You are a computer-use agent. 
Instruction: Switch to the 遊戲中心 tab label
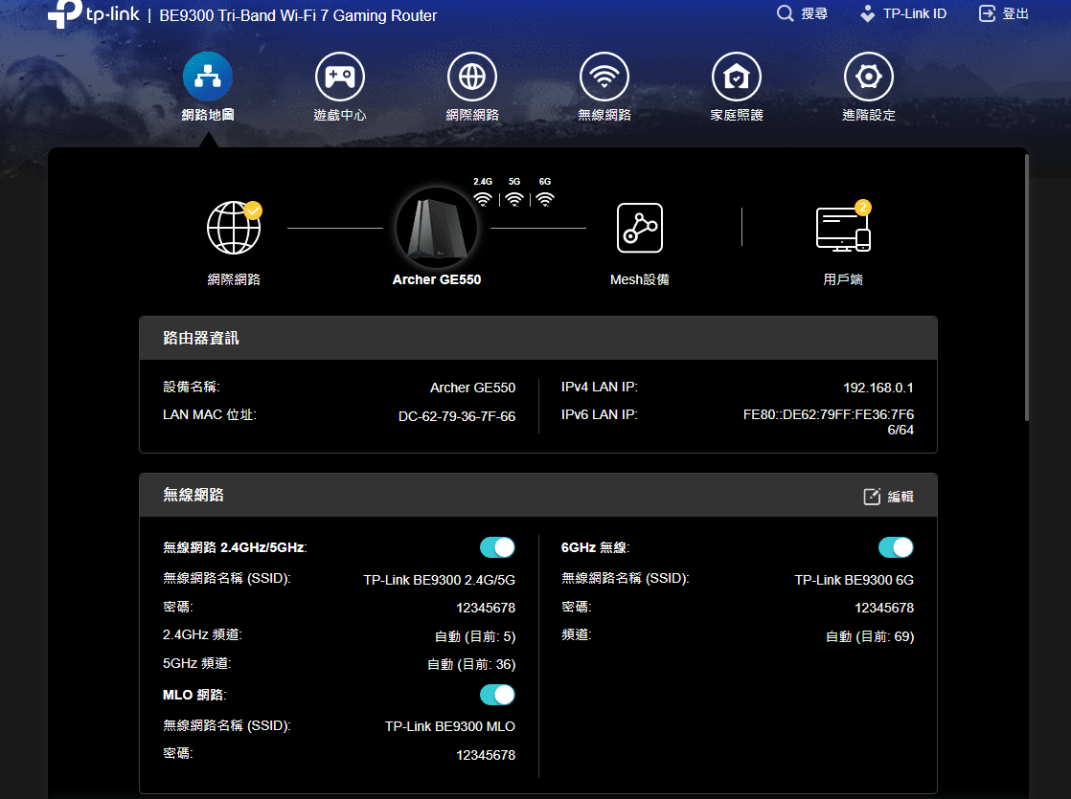coord(339,115)
